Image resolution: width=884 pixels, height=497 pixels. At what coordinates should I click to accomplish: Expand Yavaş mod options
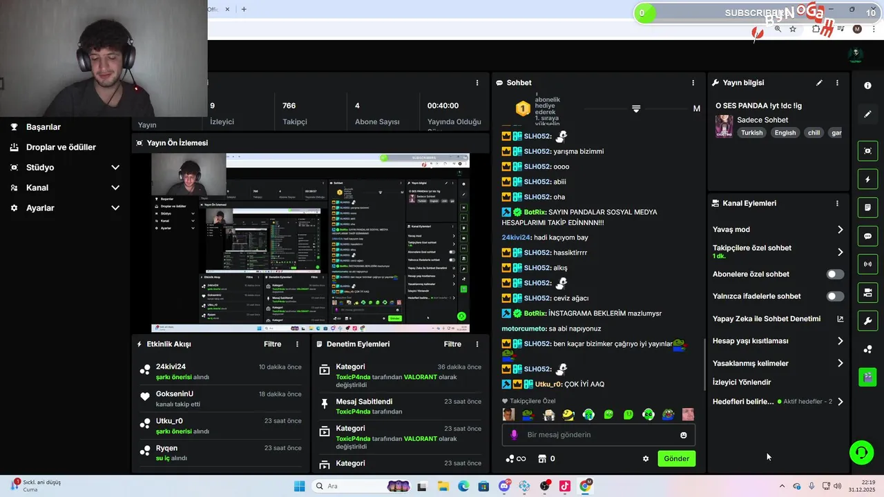[840, 230]
